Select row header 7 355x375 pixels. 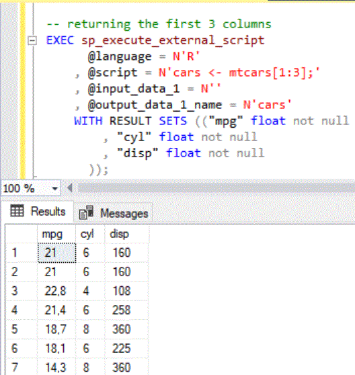coord(22,367)
